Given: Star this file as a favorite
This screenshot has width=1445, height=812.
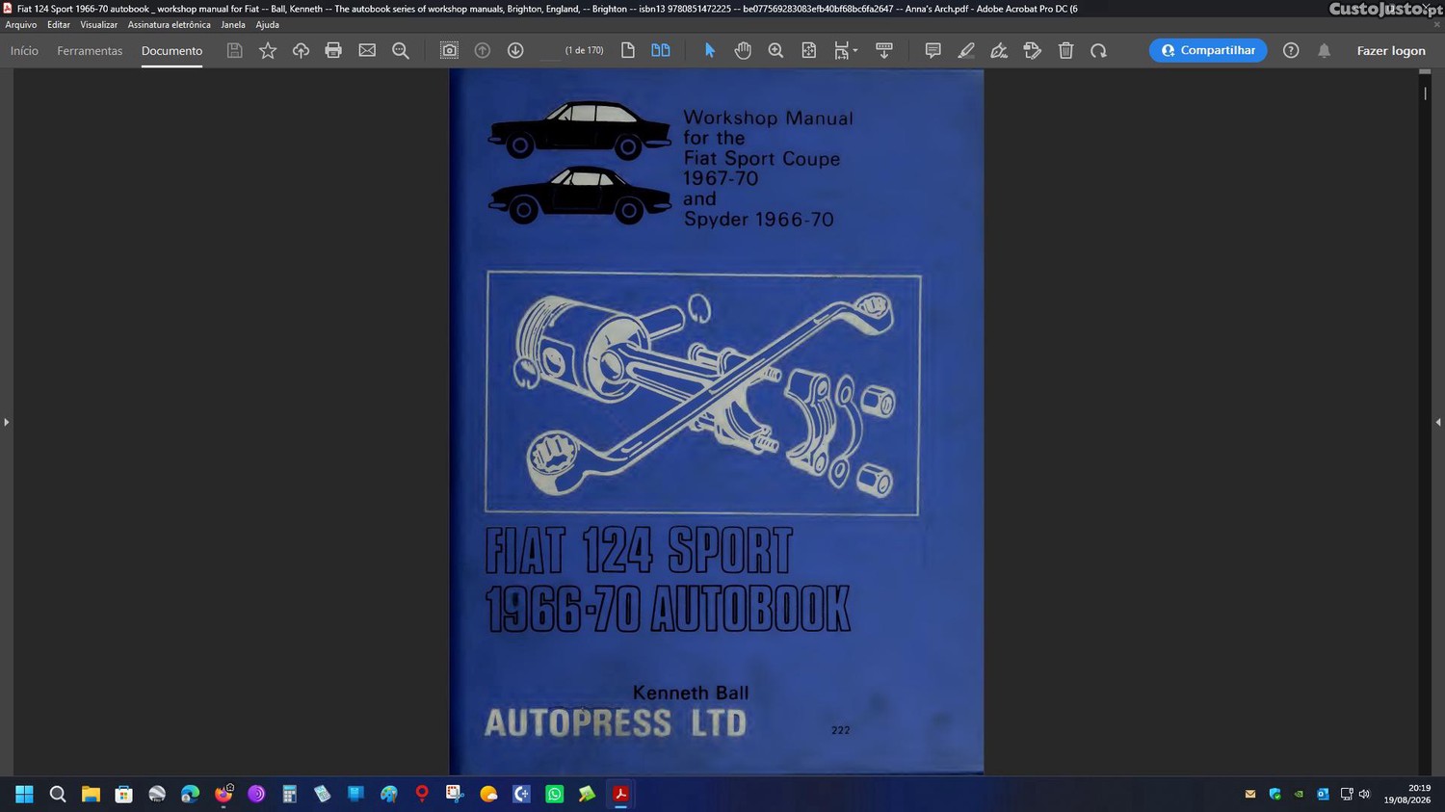Looking at the screenshot, I should [268, 50].
